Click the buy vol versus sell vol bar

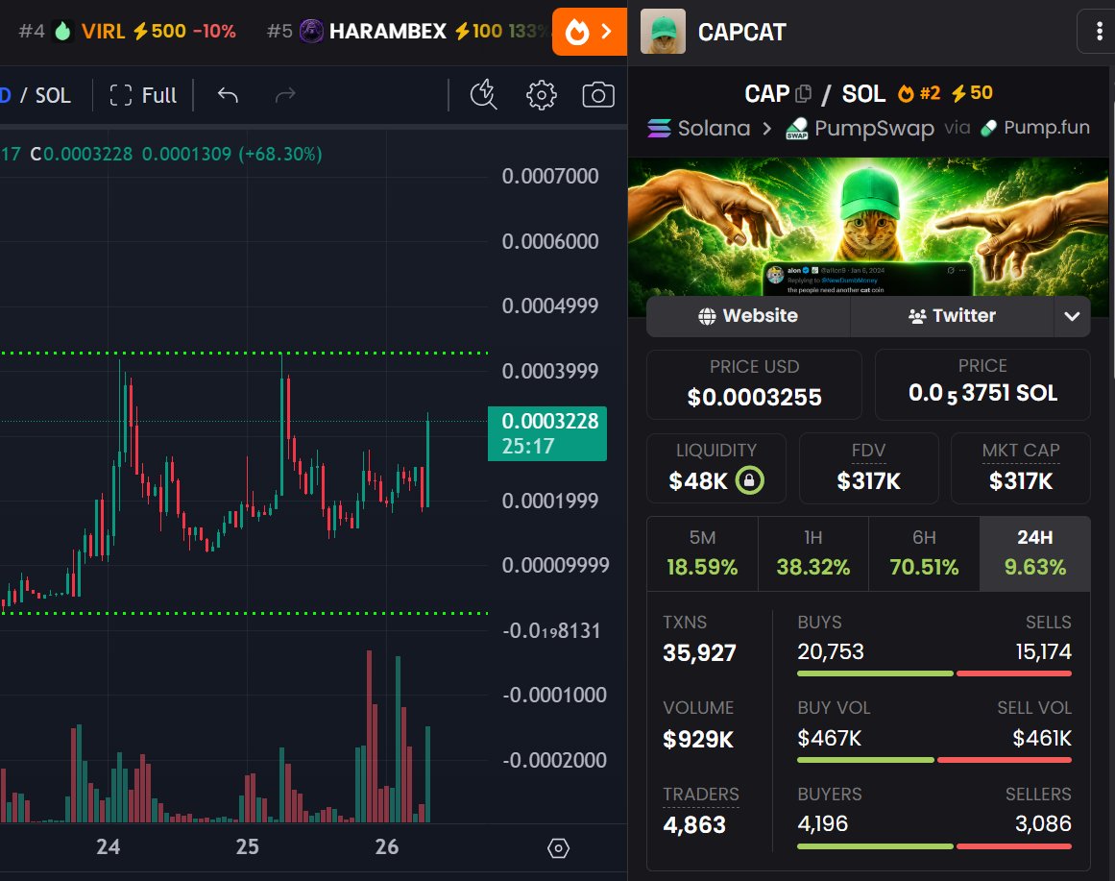point(934,760)
